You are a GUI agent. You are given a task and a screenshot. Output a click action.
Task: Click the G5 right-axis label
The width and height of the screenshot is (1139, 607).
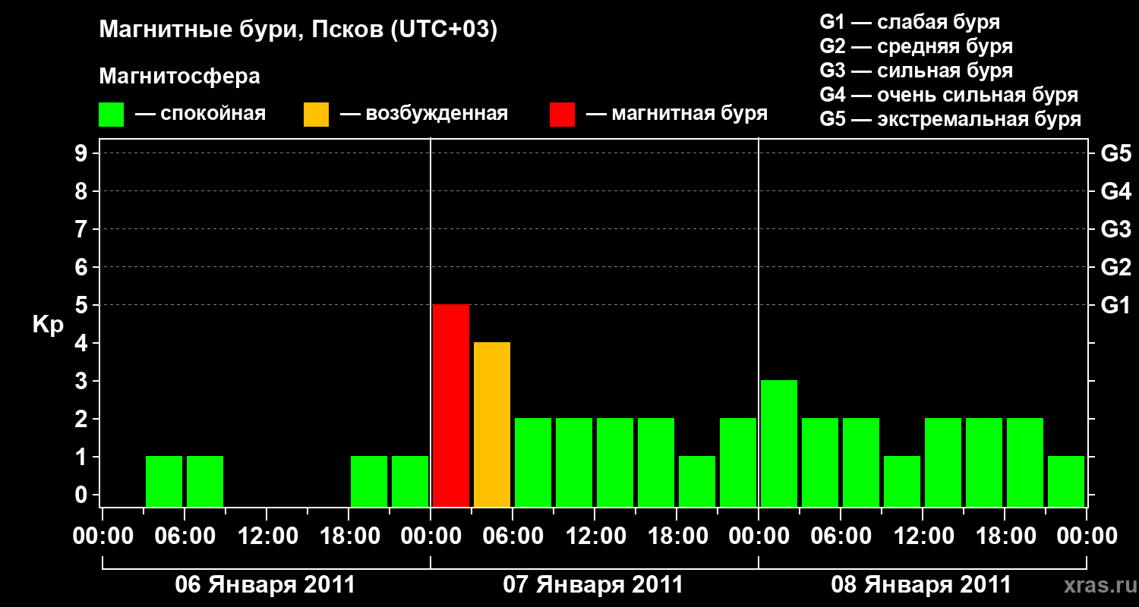1116,153
